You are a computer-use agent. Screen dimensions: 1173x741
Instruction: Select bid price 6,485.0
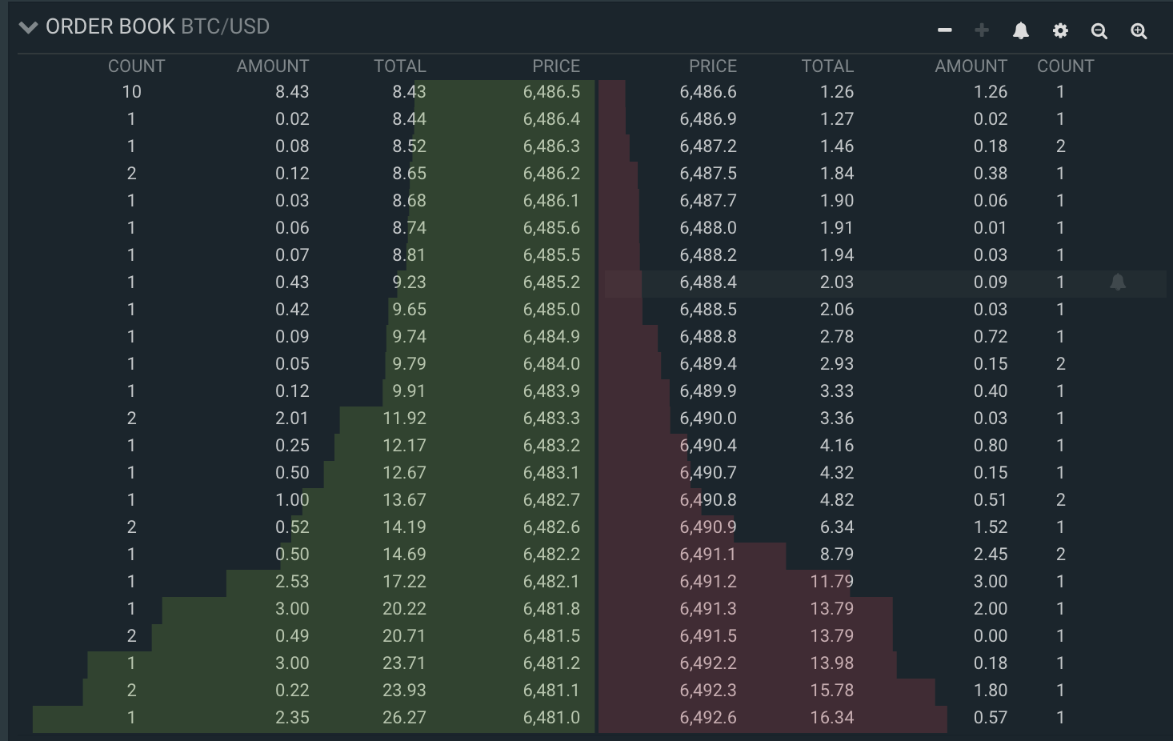pyautogui.click(x=551, y=310)
